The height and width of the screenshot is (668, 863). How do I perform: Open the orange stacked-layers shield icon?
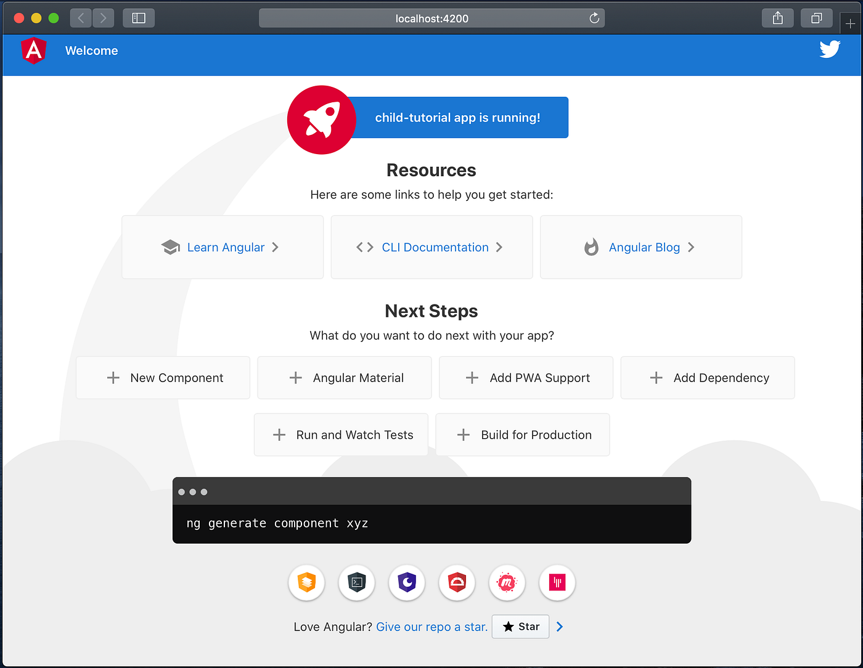click(306, 582)
